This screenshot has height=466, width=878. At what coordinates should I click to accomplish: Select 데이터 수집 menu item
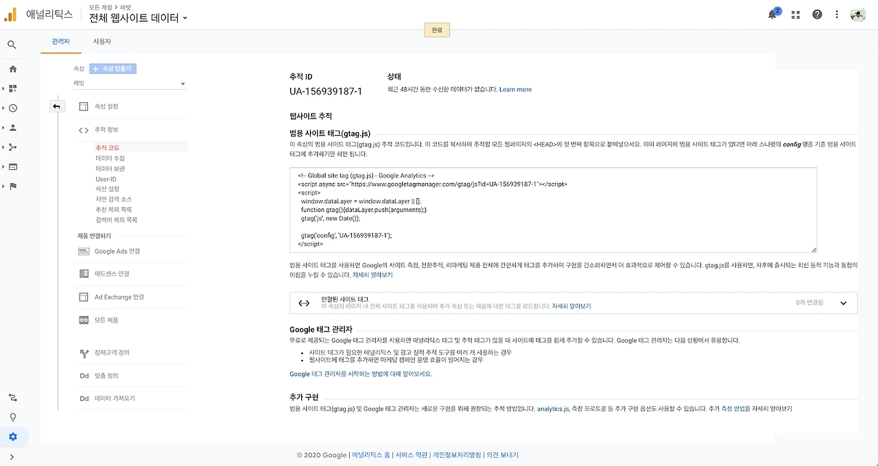pos(110,158)
